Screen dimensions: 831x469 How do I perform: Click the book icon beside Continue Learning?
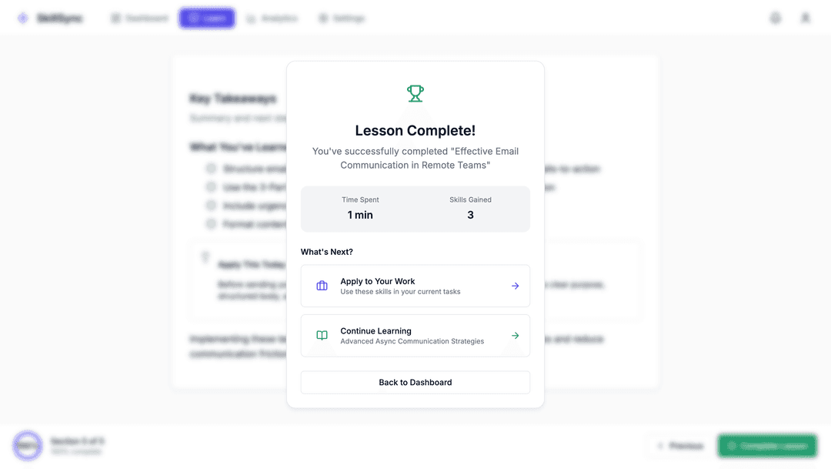click(322, 336)
